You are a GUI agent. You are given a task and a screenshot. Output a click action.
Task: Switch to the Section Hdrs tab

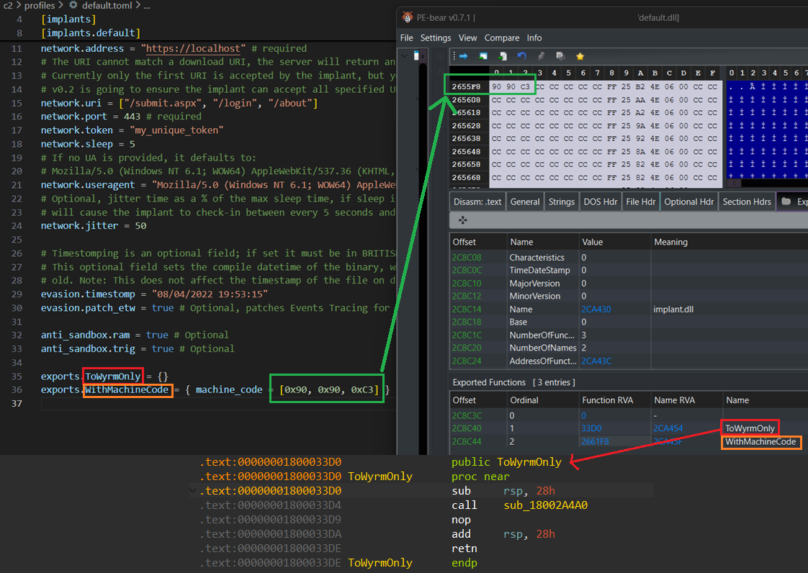(746, 202)
